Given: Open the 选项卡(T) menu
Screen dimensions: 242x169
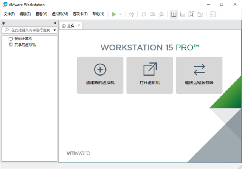Looking at the screenshot, I should [x=80, y=14].
